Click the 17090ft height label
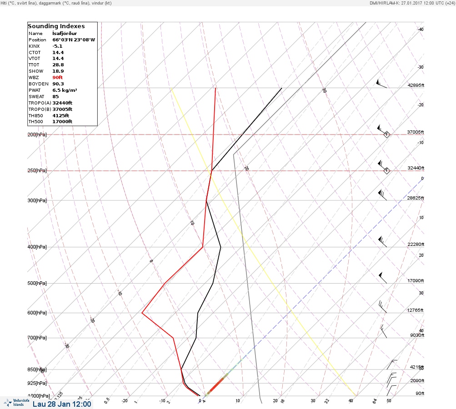 (416, 280)
